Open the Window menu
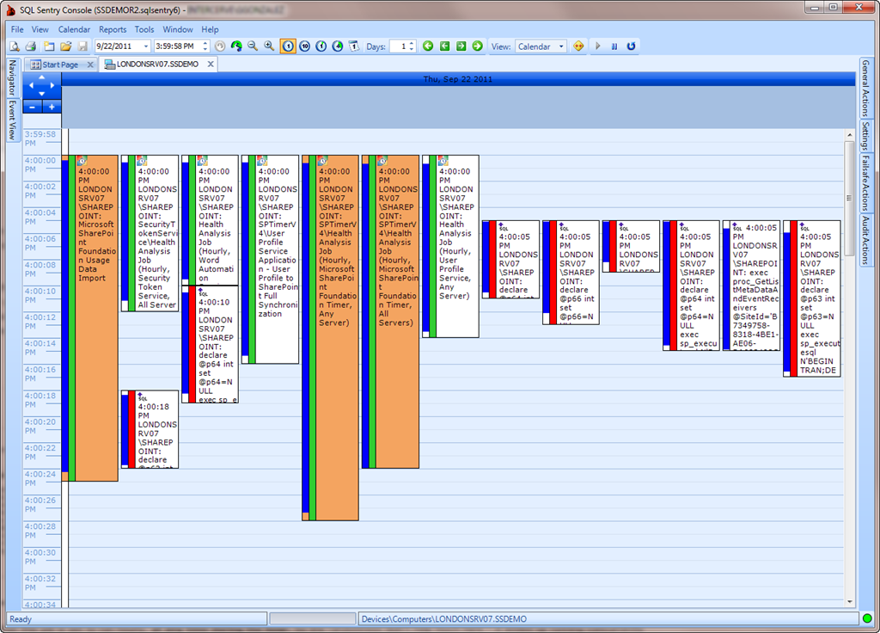 point(178,29)
